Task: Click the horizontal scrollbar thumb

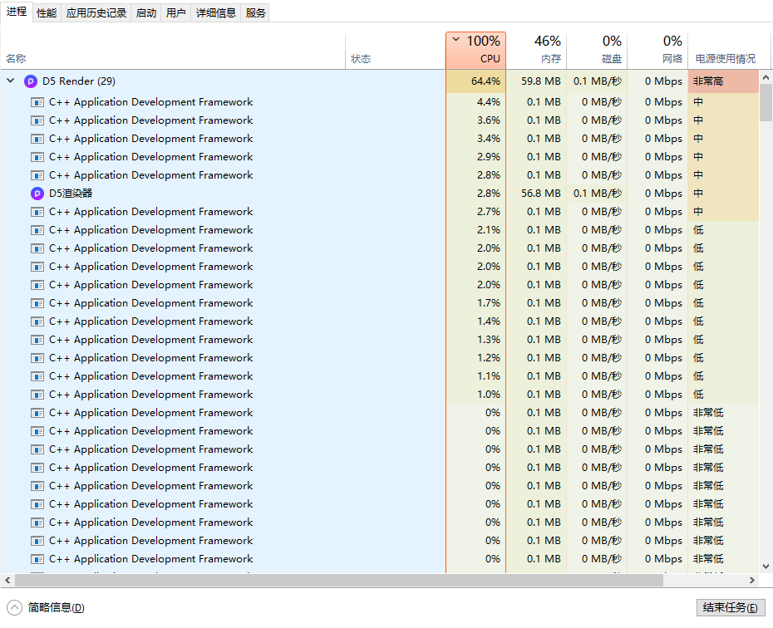Action: pos(338,580)
